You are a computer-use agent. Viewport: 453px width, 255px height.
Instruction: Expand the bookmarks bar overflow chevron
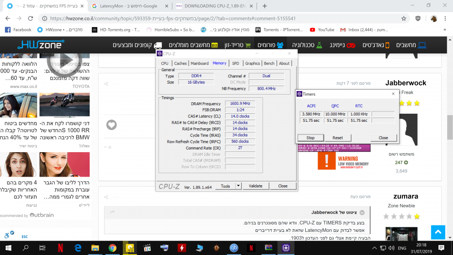446,30
